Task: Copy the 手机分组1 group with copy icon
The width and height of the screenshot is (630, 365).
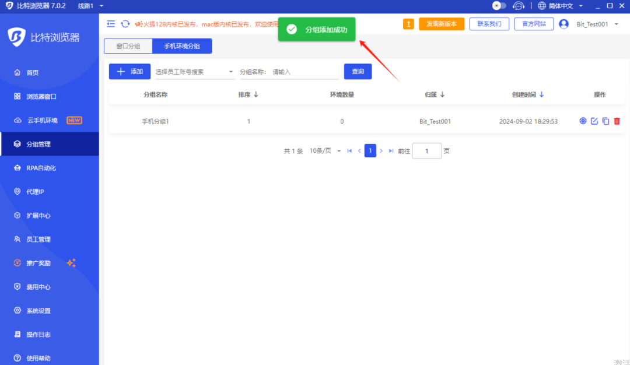Action: (605, 121)
